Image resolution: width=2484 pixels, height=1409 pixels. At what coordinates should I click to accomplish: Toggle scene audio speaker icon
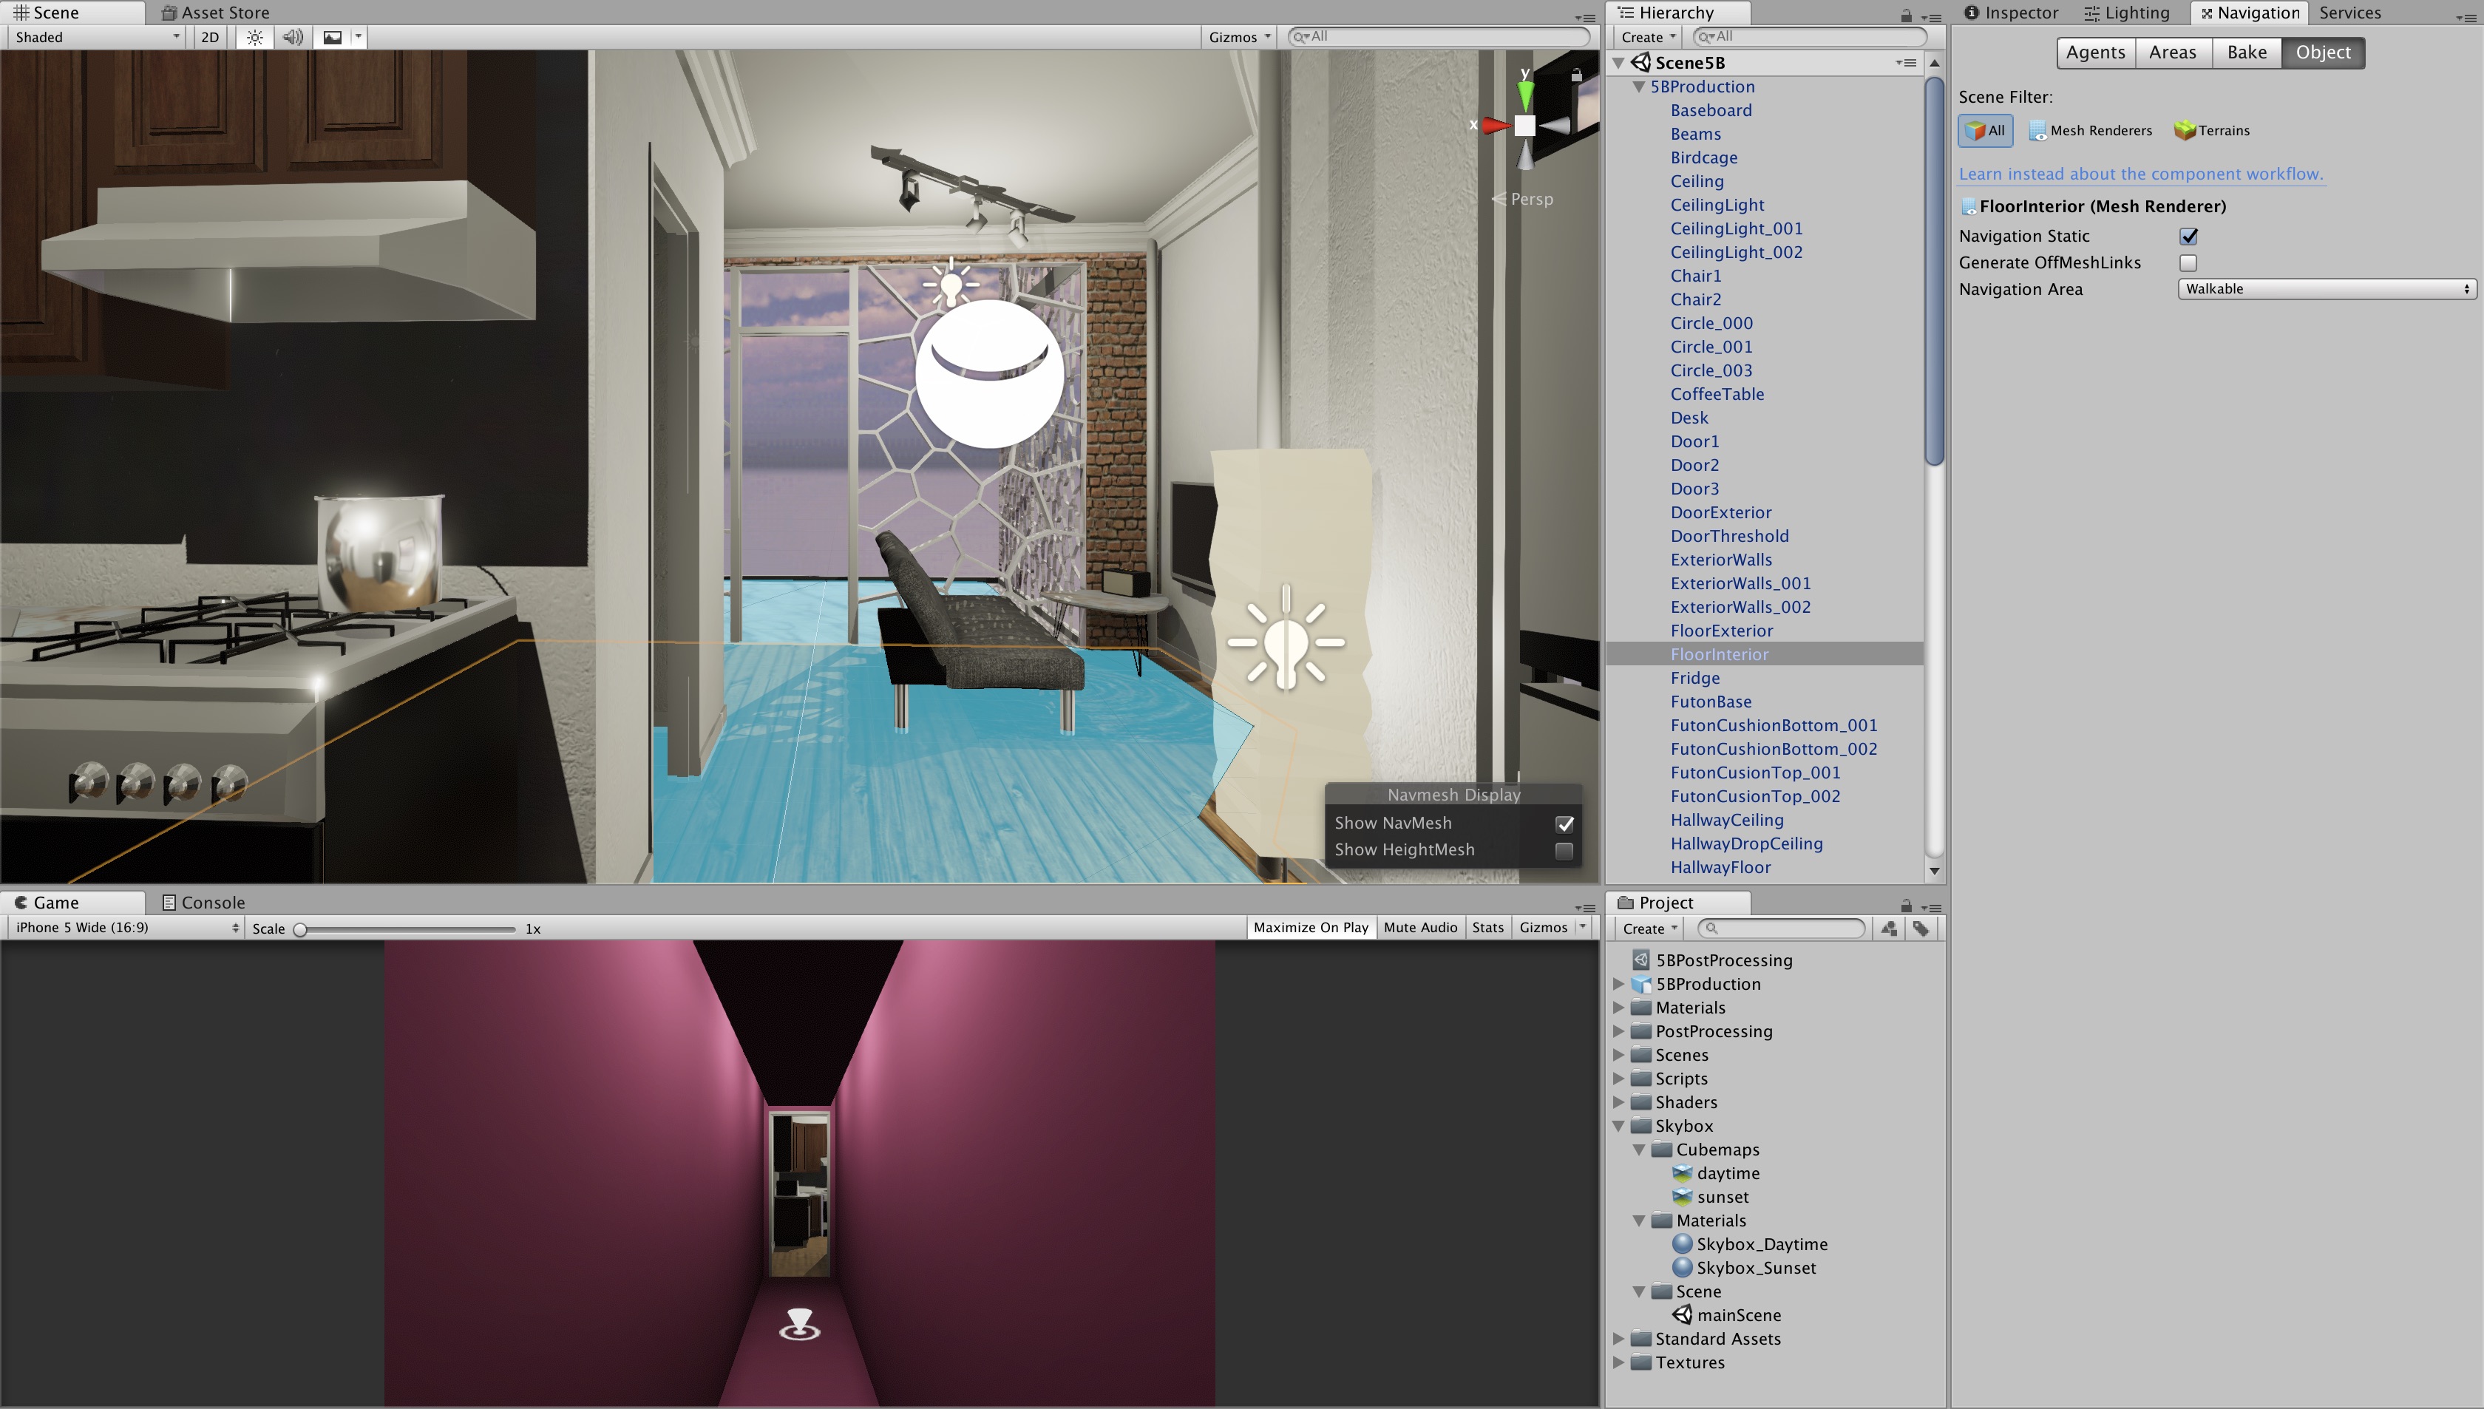tap(292, 37)
